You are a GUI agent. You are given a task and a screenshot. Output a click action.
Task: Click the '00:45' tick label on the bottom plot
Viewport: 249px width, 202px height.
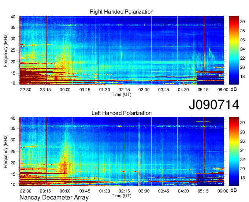point(85,191)
